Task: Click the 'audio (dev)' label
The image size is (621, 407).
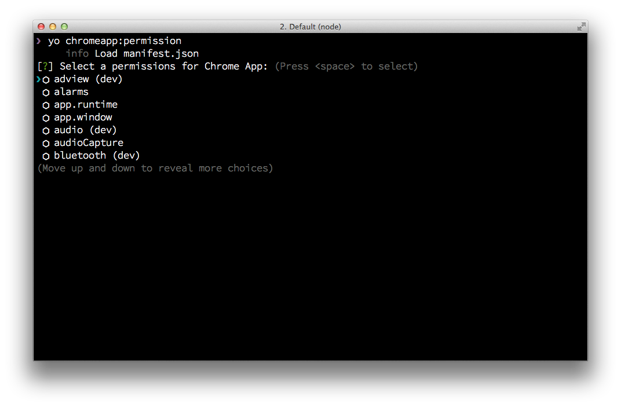Action: coord(85,130)
